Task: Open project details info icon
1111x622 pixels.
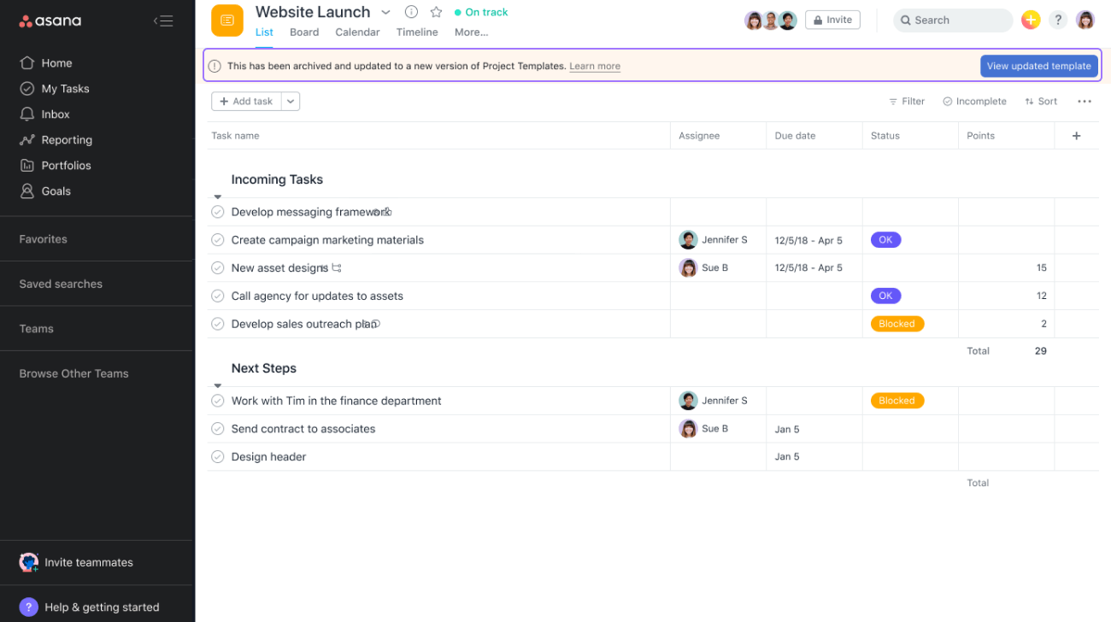Action: point(411,12)
